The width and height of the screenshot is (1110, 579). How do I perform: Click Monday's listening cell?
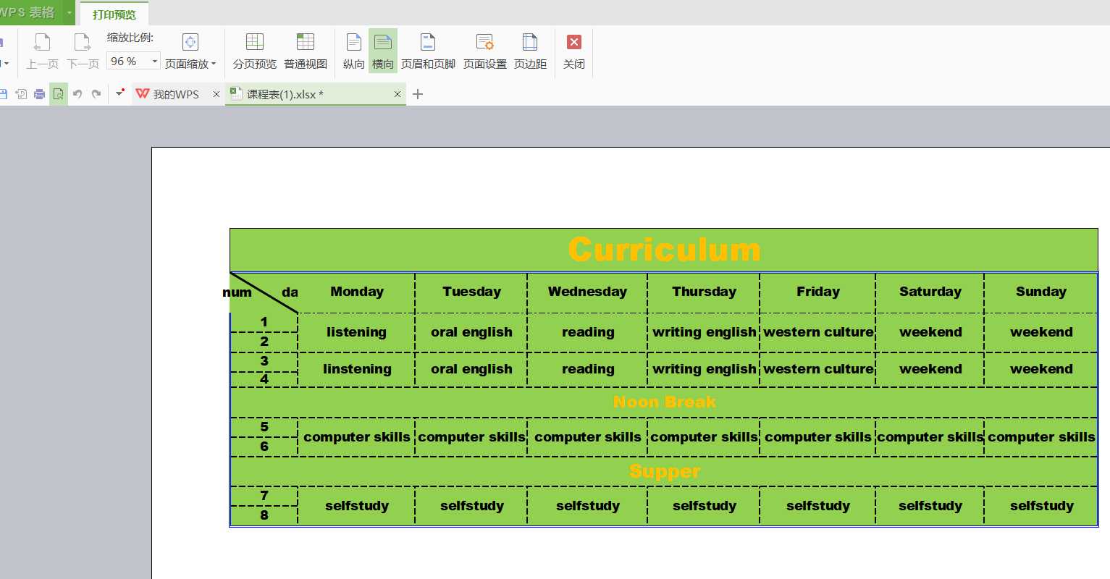click(x=357, y=333)
